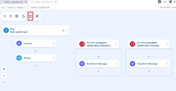Open BAD_REQUEST error handler options menu
This screenshot has height=91, width=176.
coord(117,44)
